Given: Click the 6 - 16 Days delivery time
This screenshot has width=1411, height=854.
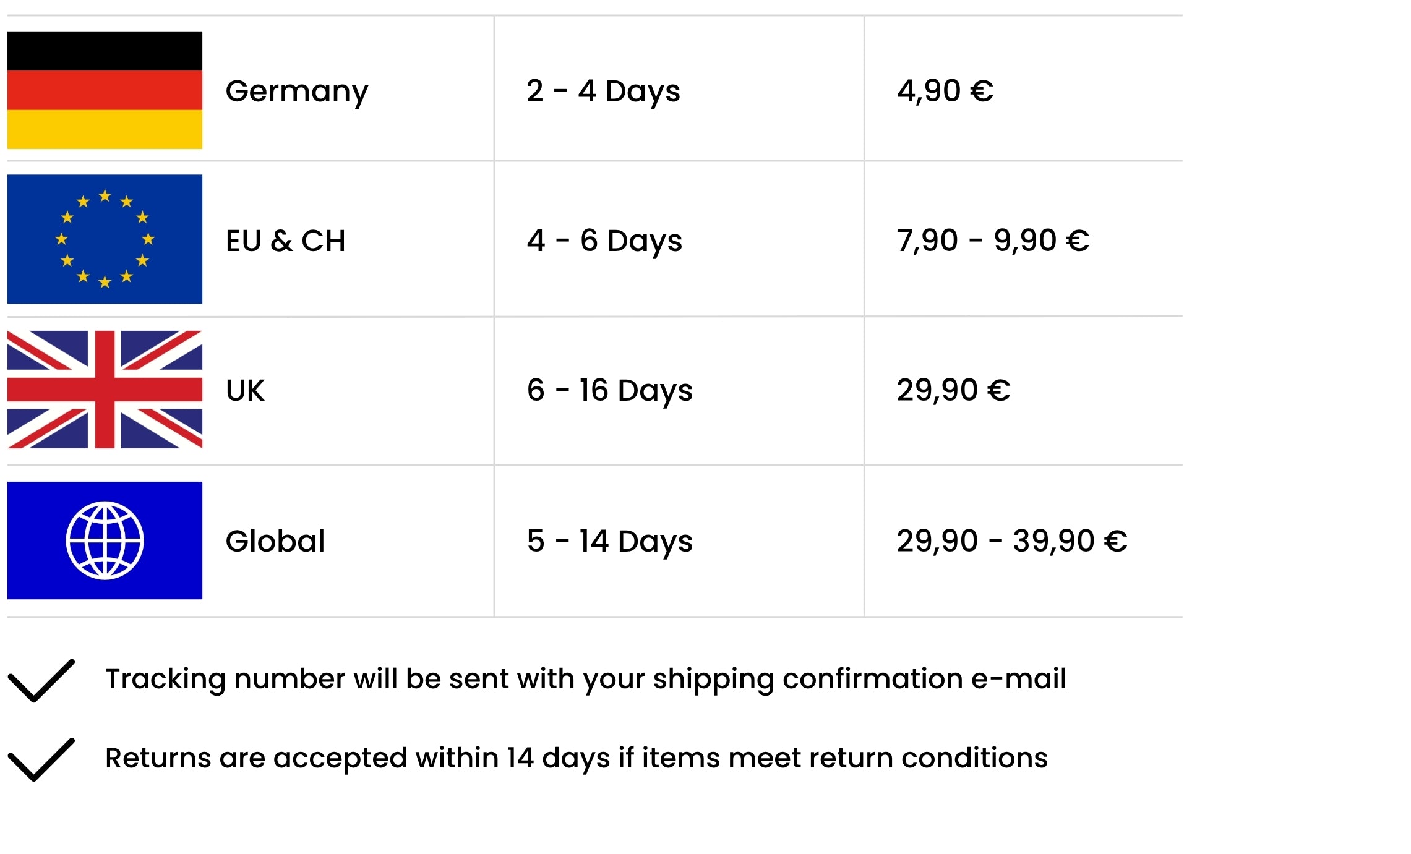Looking at the screenshot, I should [609, 390].
